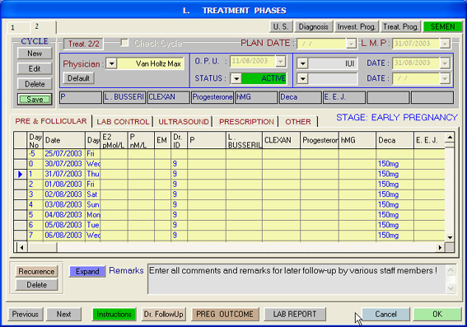467x327 pixels.
Task: Open the PLAN DATE dropdown
Action: 352,44
